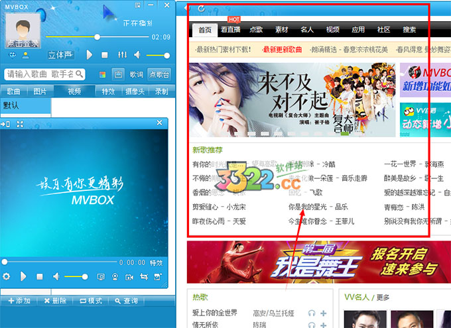Toggle the 点歌台 song station button
This screenshot has width=451, height=328.
159,74
